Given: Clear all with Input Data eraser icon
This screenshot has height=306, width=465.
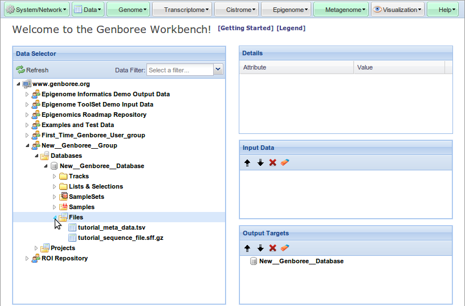Looking at the screenshot, I should pos(285,163).
